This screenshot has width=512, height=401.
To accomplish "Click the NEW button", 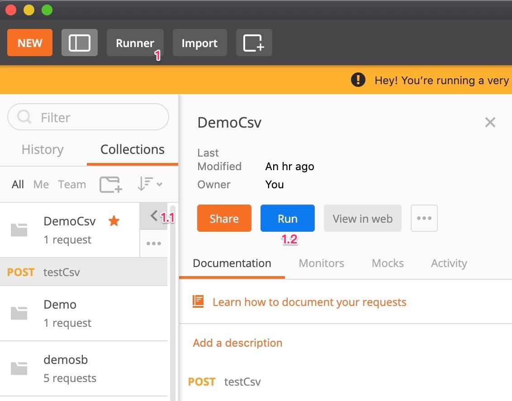I will point(30,43).
